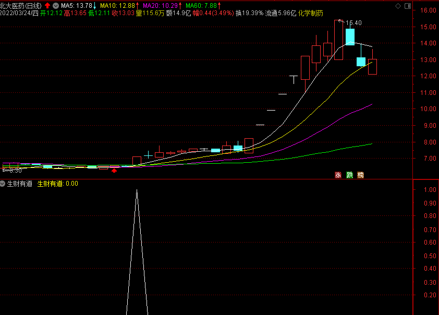This screenshot has width=439, height=315.
Task: Click the diamond icon at chart top right
Action: [398, 6]
